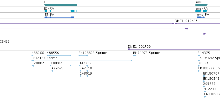Click the E5-PA protein feature
This screenshot has height=98, width=220.
[59, 17]
